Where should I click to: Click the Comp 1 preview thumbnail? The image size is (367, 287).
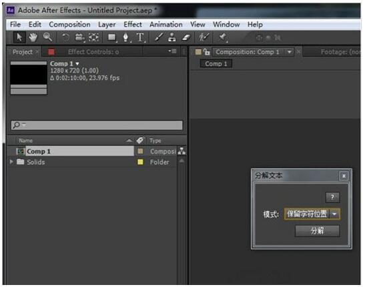pyautogui.click(x=29, y=77)
